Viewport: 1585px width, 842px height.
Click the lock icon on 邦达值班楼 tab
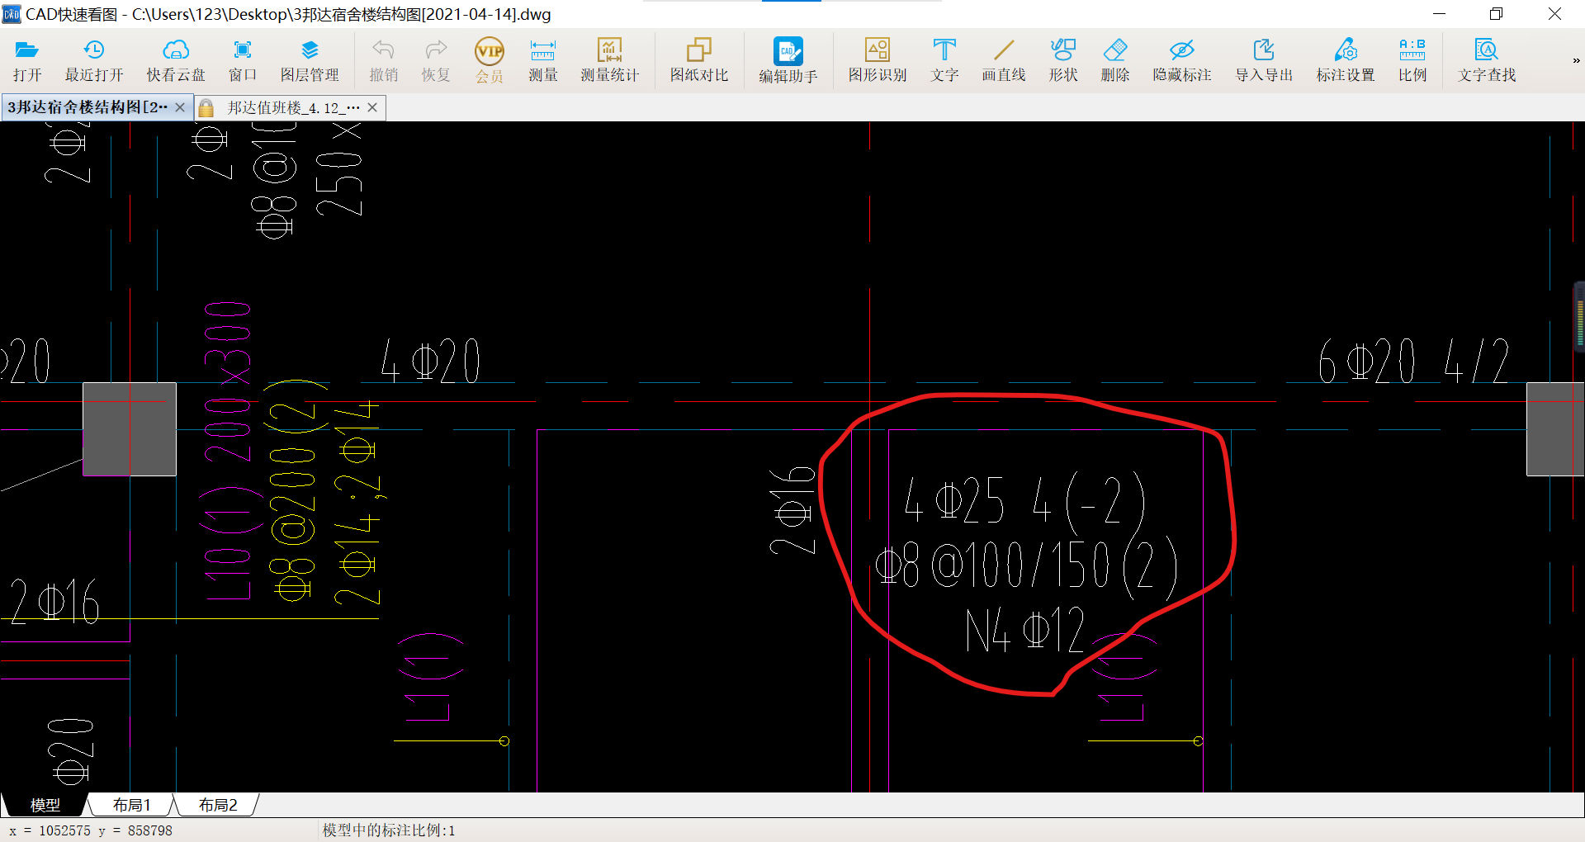(206, 107)
